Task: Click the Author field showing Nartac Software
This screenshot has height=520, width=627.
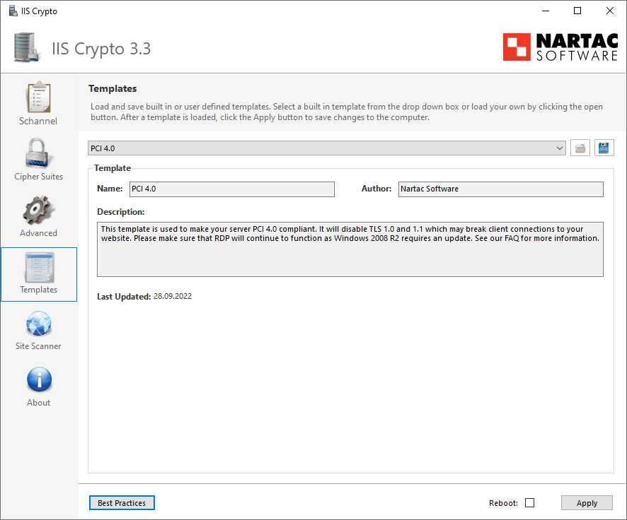Action: [500, 189]
